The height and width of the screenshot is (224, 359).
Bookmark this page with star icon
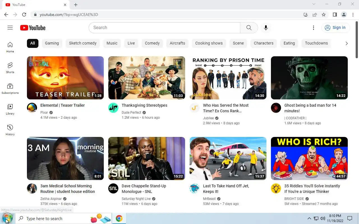click(x=324, y=15)
